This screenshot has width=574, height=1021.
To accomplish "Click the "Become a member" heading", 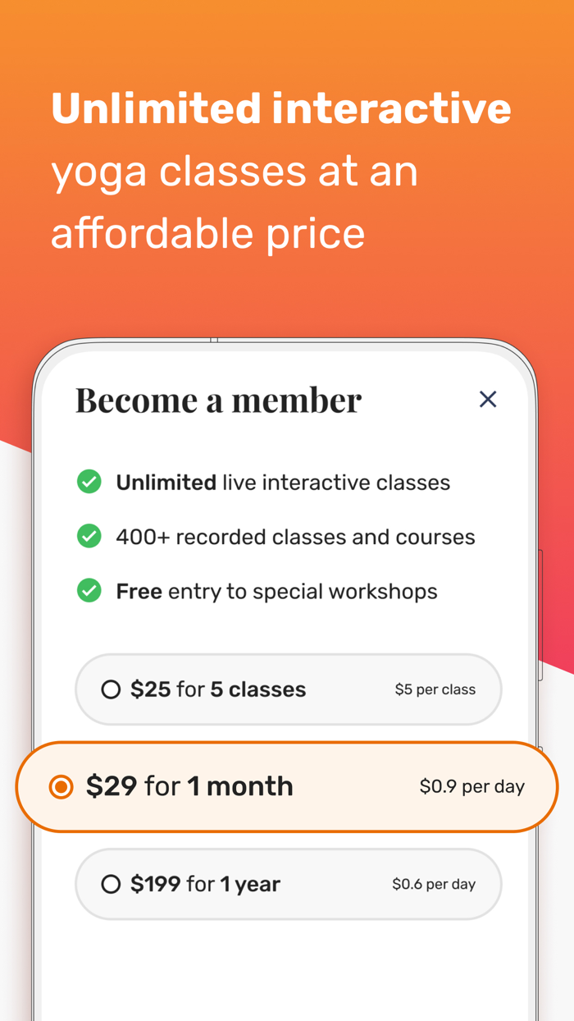I will click(218, 400).
